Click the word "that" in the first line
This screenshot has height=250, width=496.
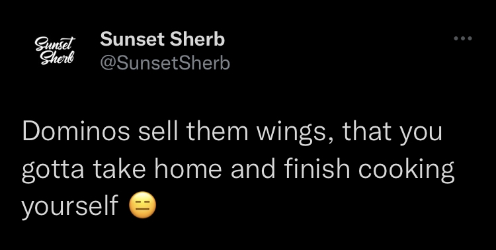coord(367,131)
